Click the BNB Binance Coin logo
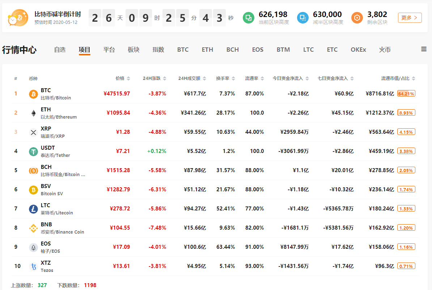 click(33, 228)
